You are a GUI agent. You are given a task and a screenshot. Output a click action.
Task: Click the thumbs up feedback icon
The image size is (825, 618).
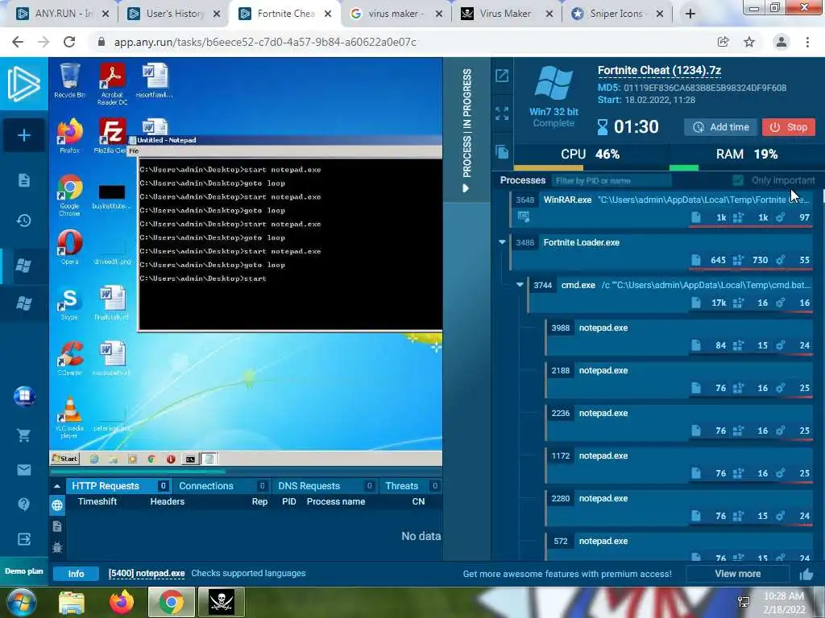[806, 574]
